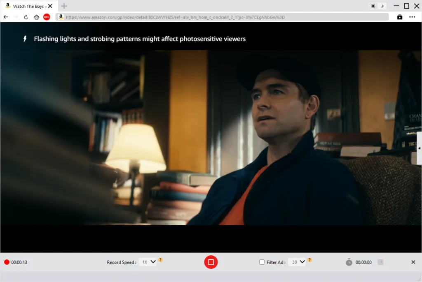
Task: Go to the home page
Action: click(36, 17)
